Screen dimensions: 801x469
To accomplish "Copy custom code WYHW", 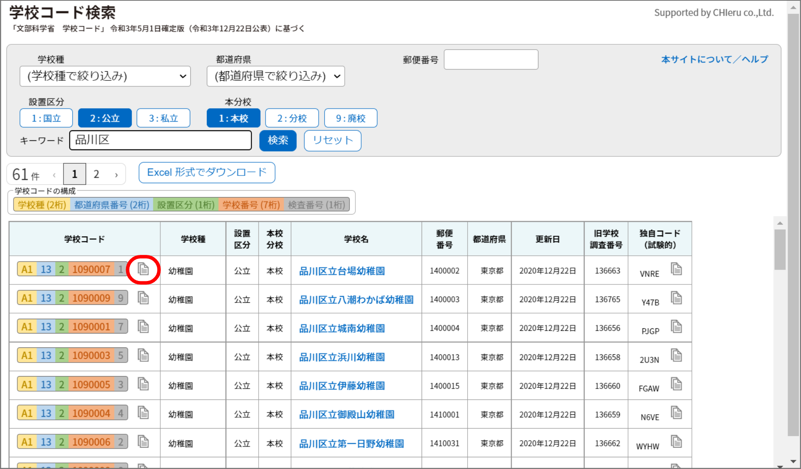I will 676,442.
